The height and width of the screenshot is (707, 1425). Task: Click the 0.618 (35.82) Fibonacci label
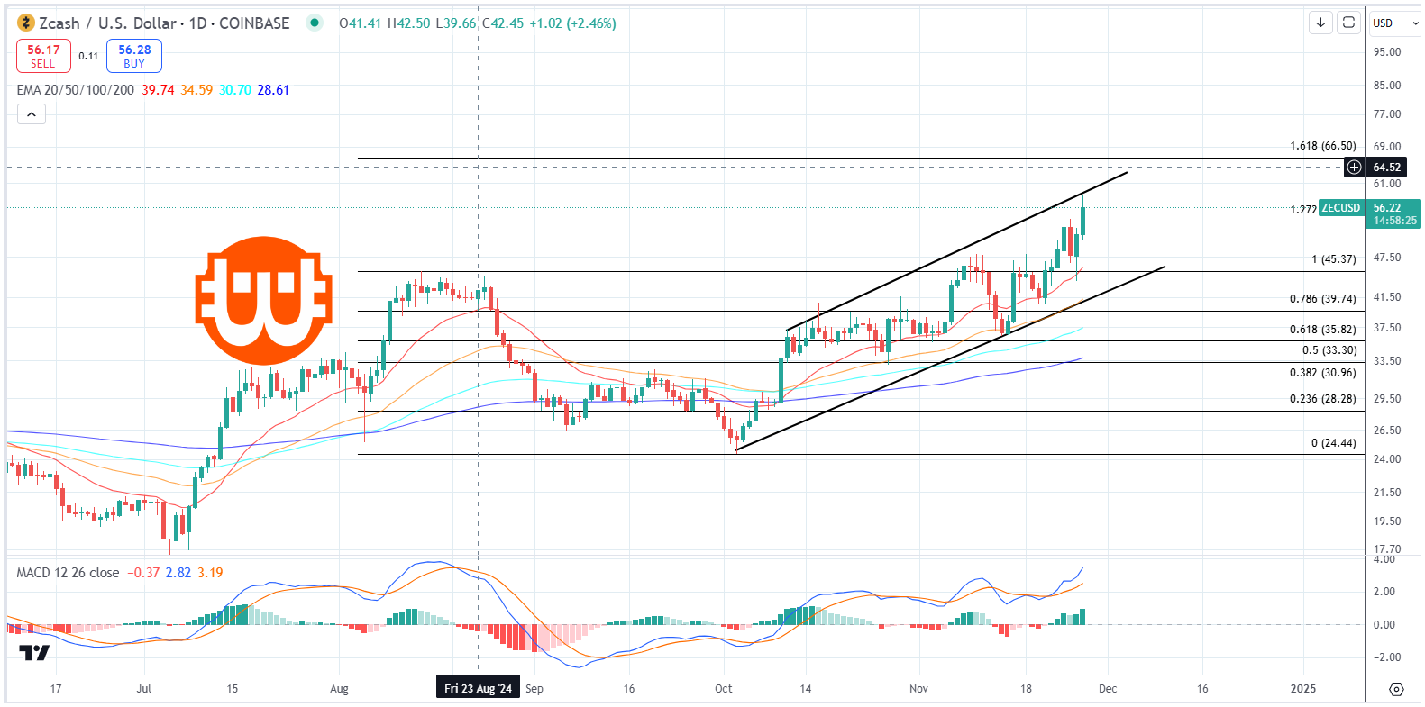[x=1322, y=330]
